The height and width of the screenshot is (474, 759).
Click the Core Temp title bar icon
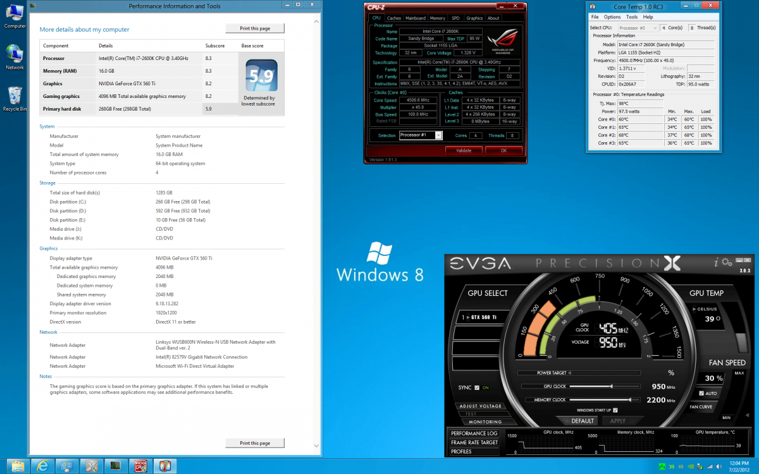pyautogui.click(x=593, y=7)
